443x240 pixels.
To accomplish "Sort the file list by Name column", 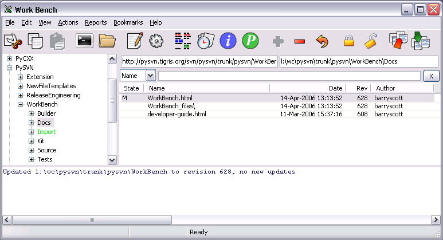I will pos(207,88).
